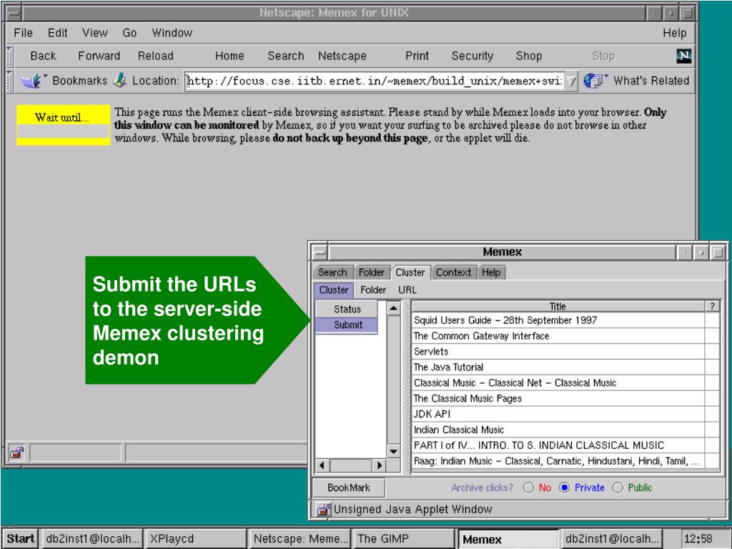
Task: Click the scroll up arrow in Memex list
Action: (394, 308)
